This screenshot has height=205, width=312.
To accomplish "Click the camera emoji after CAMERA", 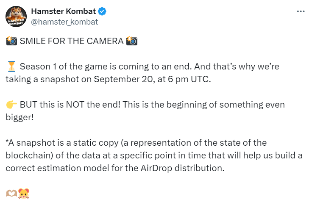I will point(131,41).
